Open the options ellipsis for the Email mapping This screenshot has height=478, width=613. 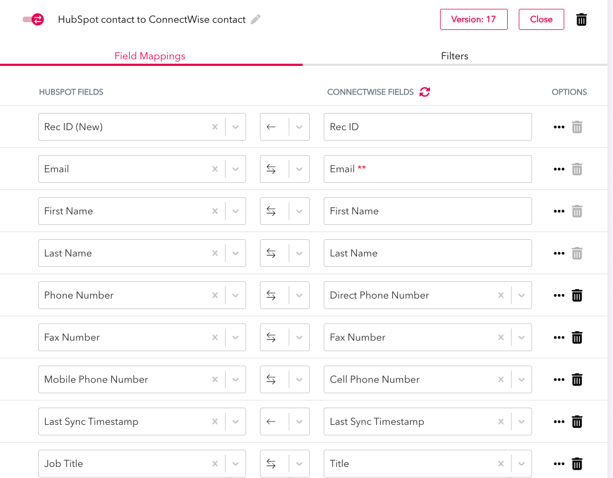coord(559,169)
